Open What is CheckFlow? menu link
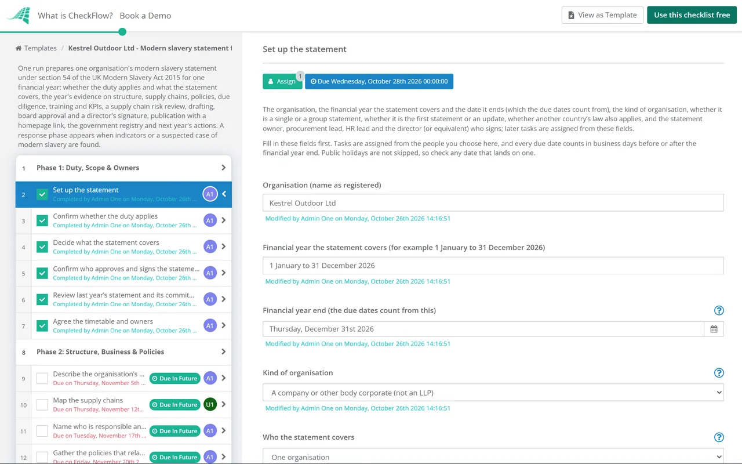This screenshot has height=464, width=742. coord(75,16)
